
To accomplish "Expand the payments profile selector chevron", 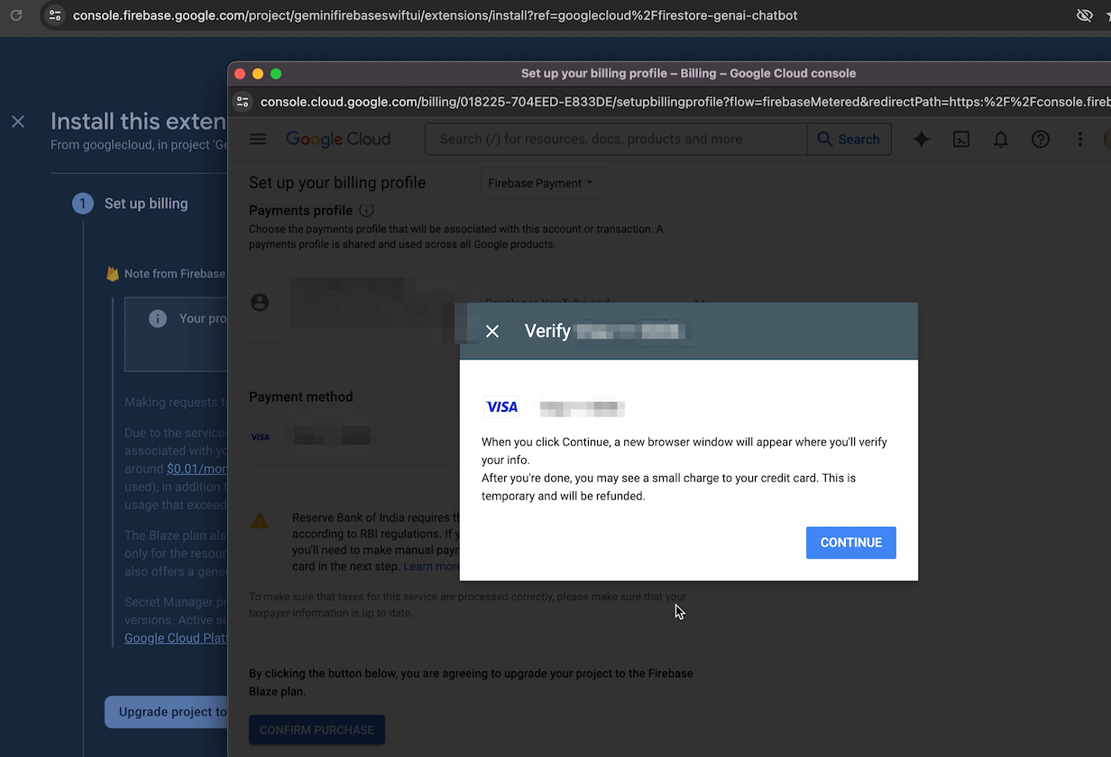I will (x=699, y=303).
